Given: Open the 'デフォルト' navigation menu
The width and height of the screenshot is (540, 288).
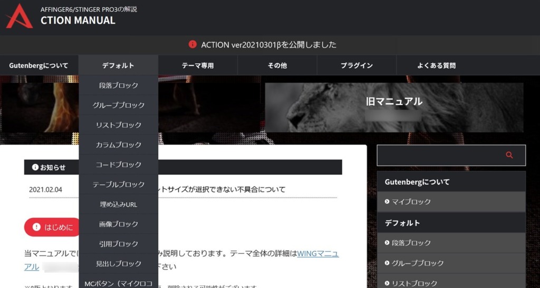Looking at the screenshot, I should coord(118,65).
